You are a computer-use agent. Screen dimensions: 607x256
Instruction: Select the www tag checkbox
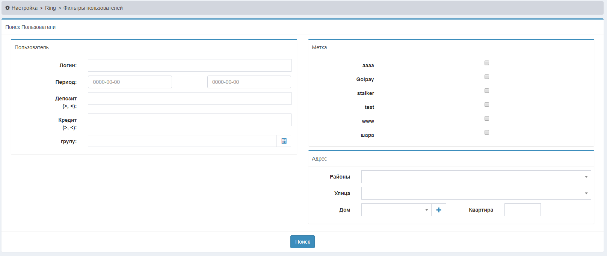[x=487, y=118]
